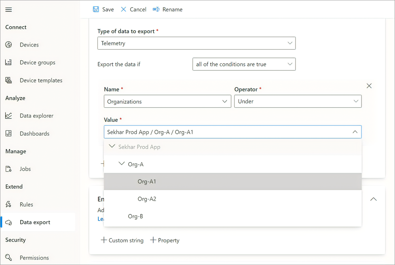Go to Devices page
Screen dimensions: 395x265
click(x=29, y=45)
